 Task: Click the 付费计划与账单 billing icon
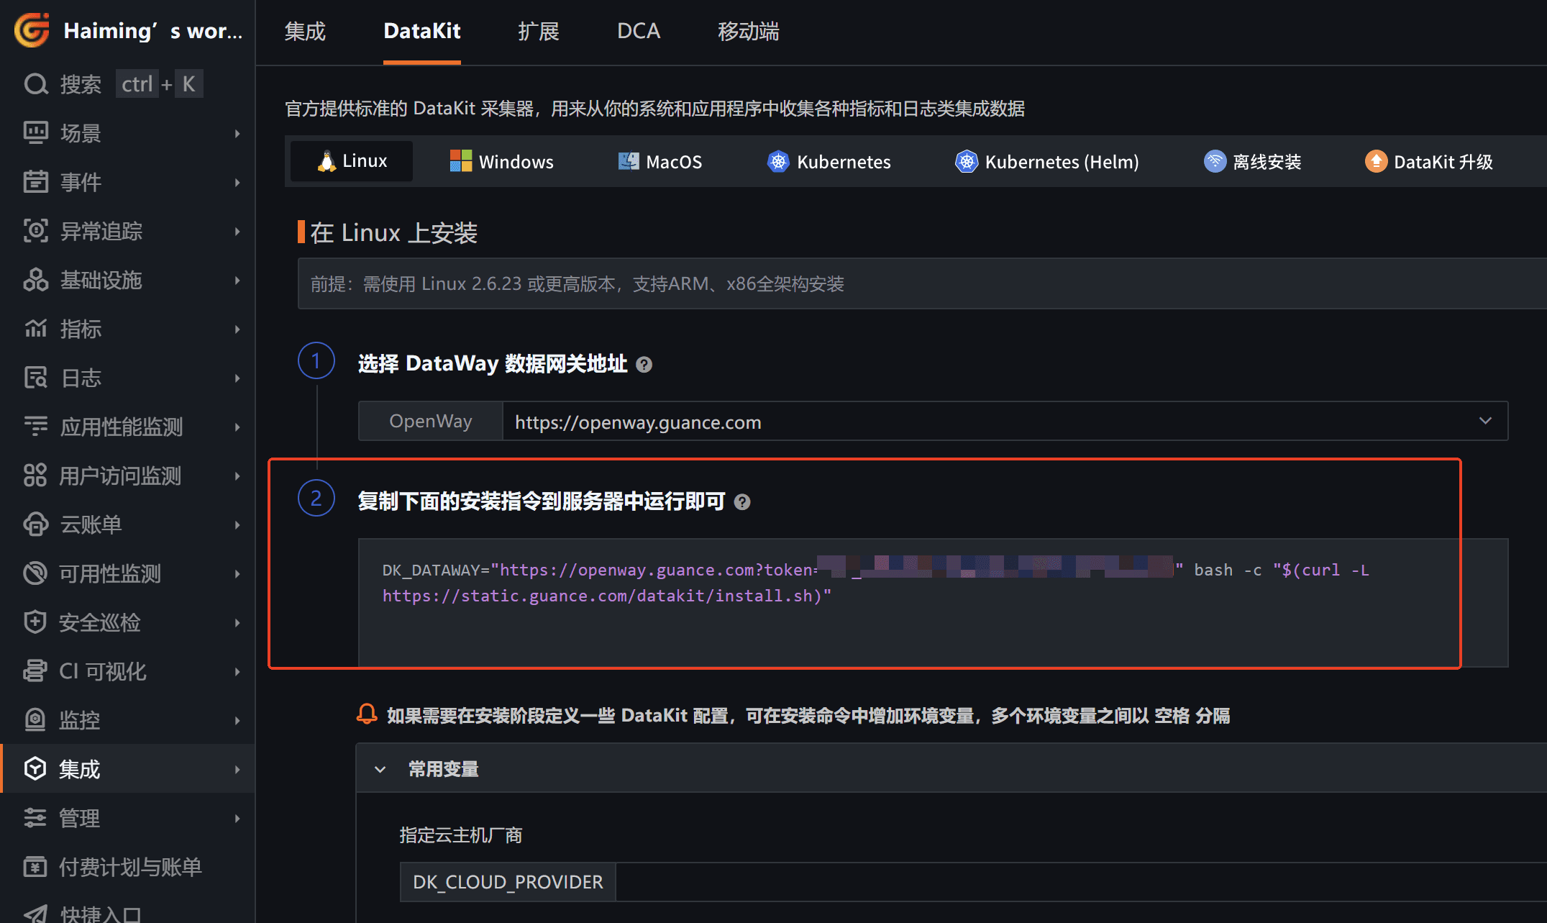click(35, 867)
